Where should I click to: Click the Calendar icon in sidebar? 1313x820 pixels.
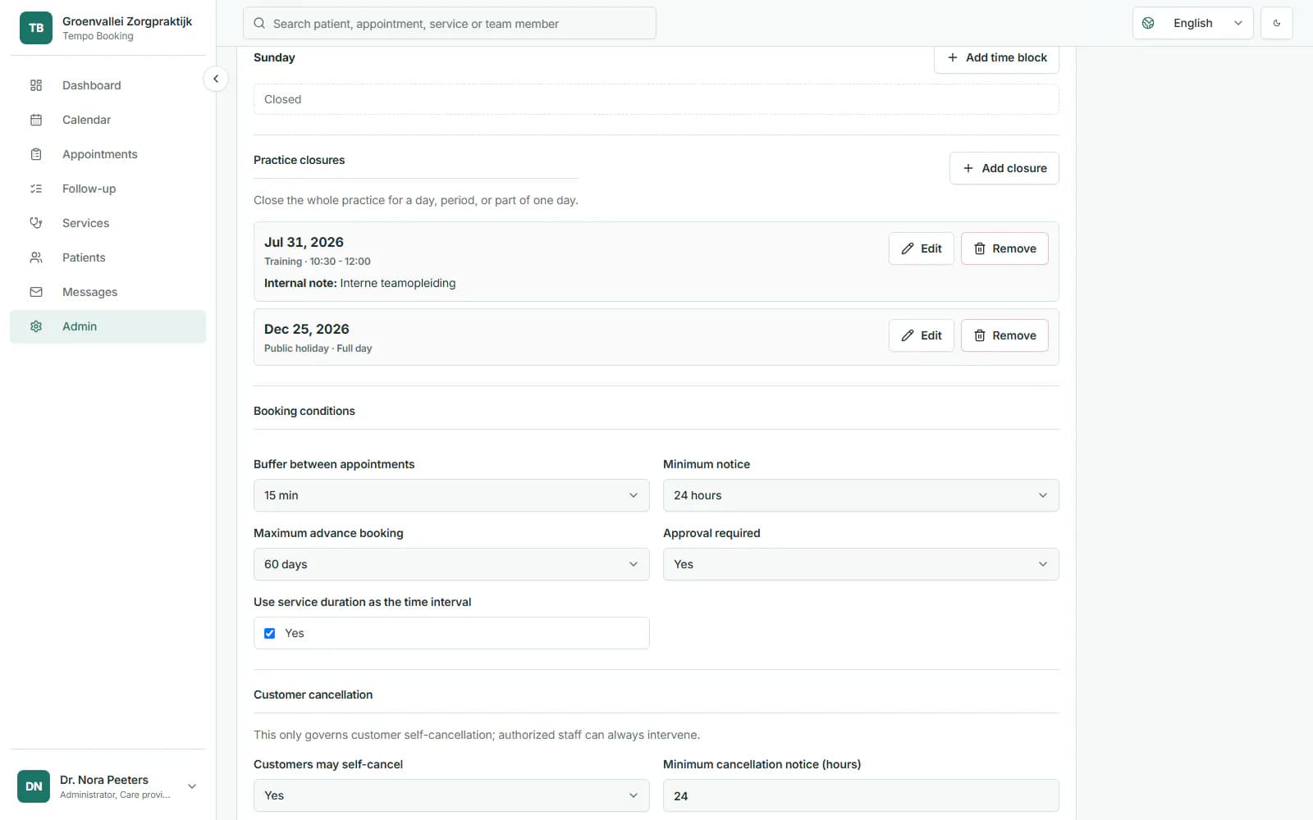pyautogui.click(x=36, y=120)
